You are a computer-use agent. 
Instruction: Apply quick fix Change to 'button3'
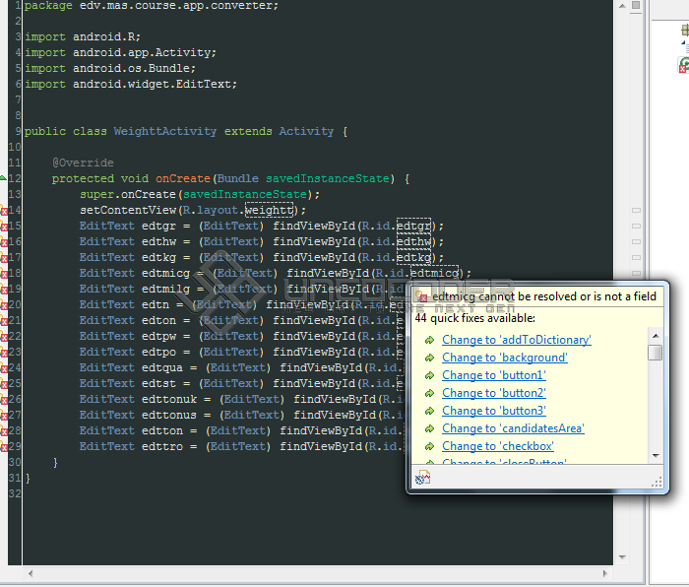(x=494, y=411)
